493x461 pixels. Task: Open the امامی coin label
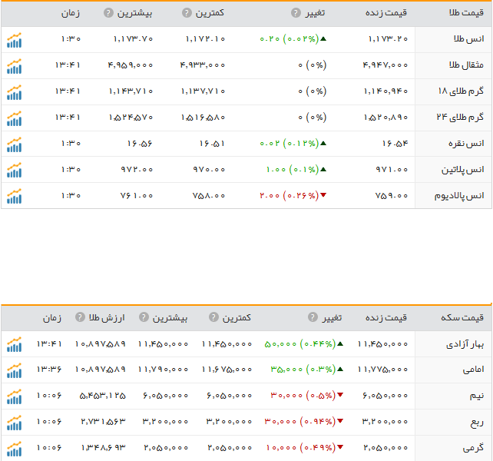pyautogui.click(x=473, y=370)
